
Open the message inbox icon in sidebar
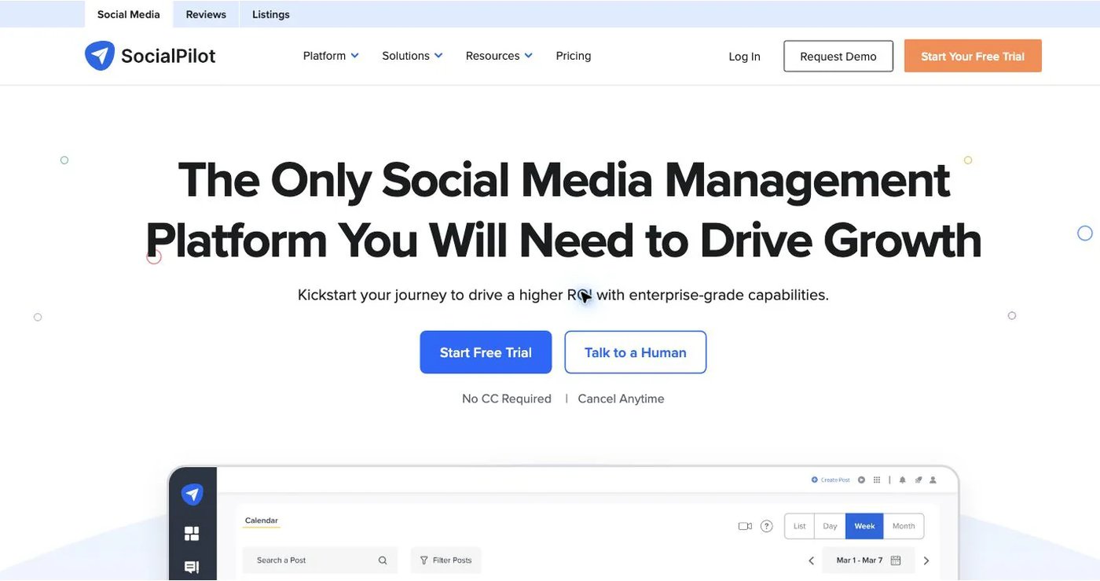[x=192, y=567]
